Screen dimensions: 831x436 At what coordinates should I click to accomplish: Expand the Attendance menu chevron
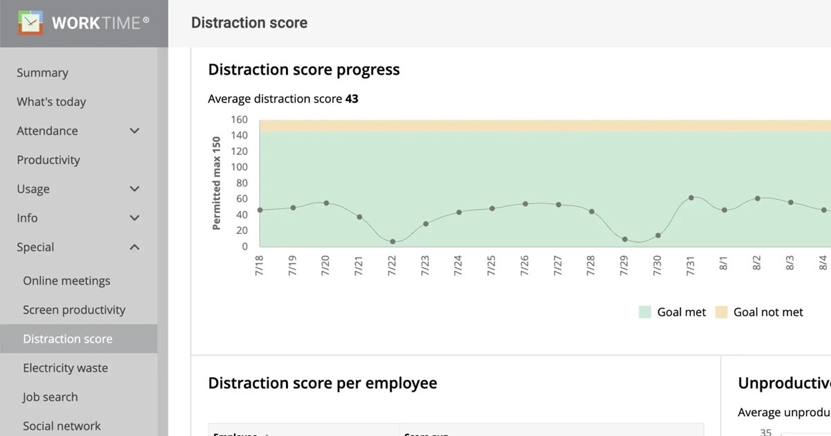click(x=135, y=131)
